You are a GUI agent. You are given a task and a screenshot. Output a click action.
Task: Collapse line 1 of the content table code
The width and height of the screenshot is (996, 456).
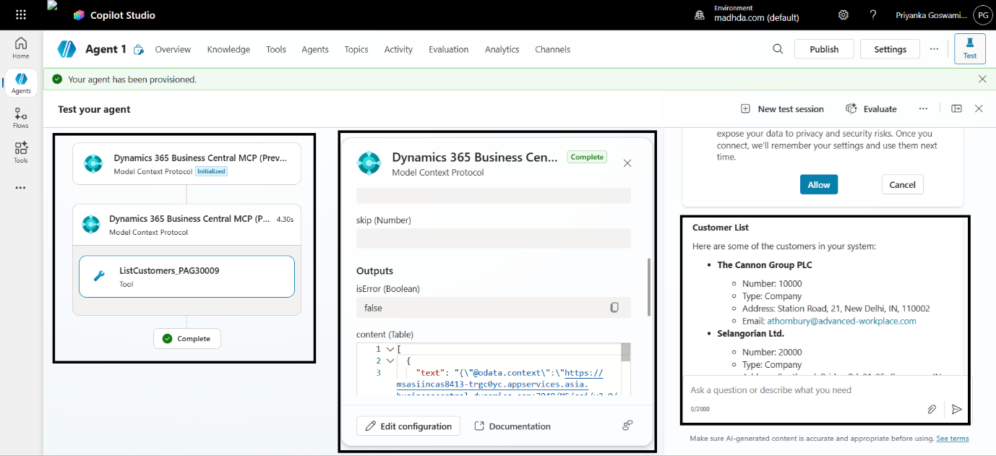click(390, 348)
